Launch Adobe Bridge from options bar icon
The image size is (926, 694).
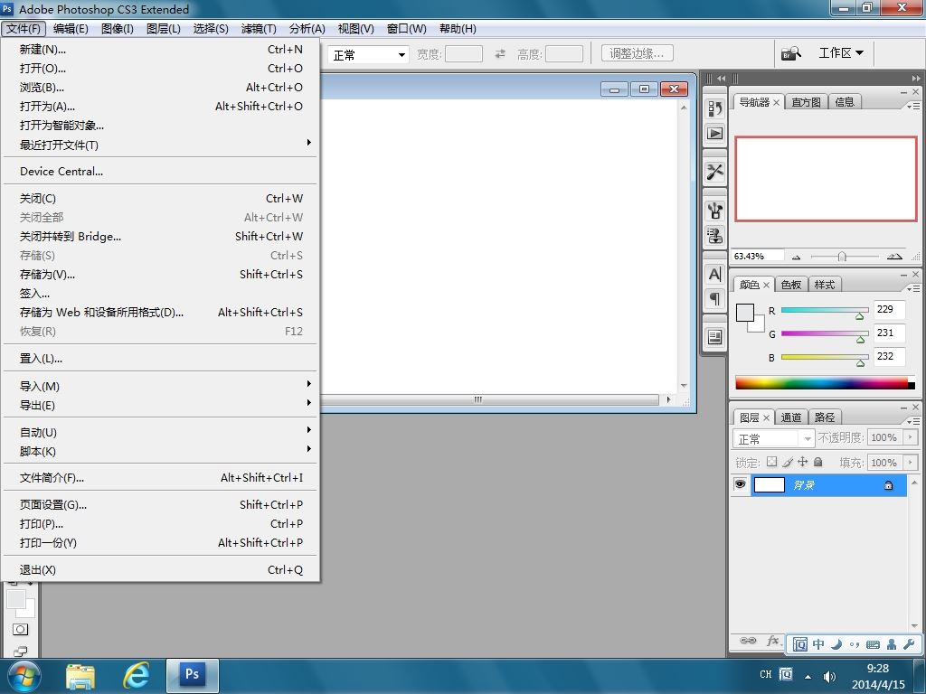[790, 53]
